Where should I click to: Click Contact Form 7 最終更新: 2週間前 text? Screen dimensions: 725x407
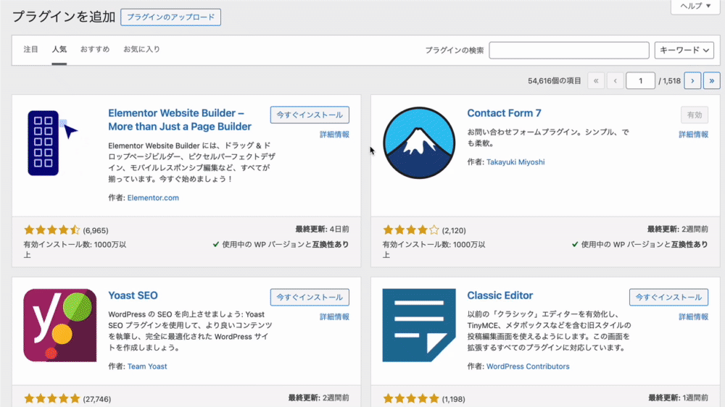677,229
